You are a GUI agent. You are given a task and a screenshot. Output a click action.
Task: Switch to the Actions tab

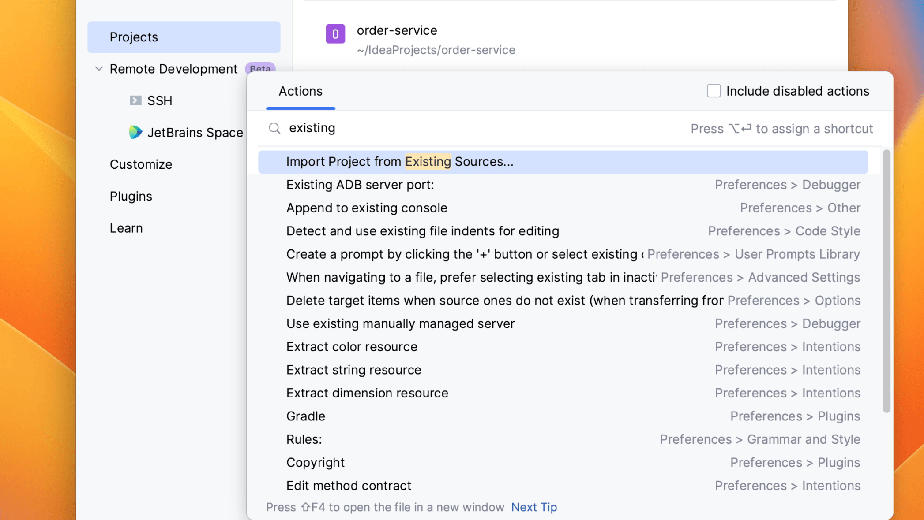(300, 91)
